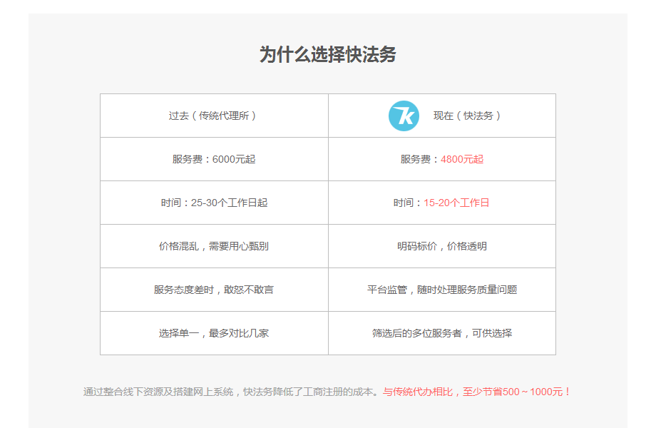The width and height of the screenshot is (656, 428).
Task: Click the red price 4800元起
Action: [x=462, y=159]
